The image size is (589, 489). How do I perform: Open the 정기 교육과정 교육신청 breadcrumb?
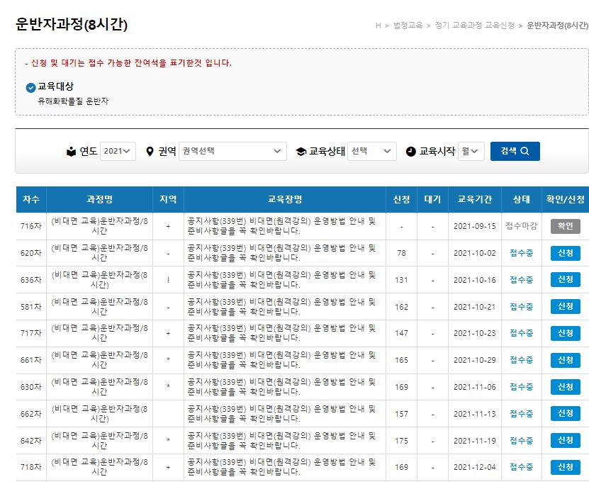[474, 26]
